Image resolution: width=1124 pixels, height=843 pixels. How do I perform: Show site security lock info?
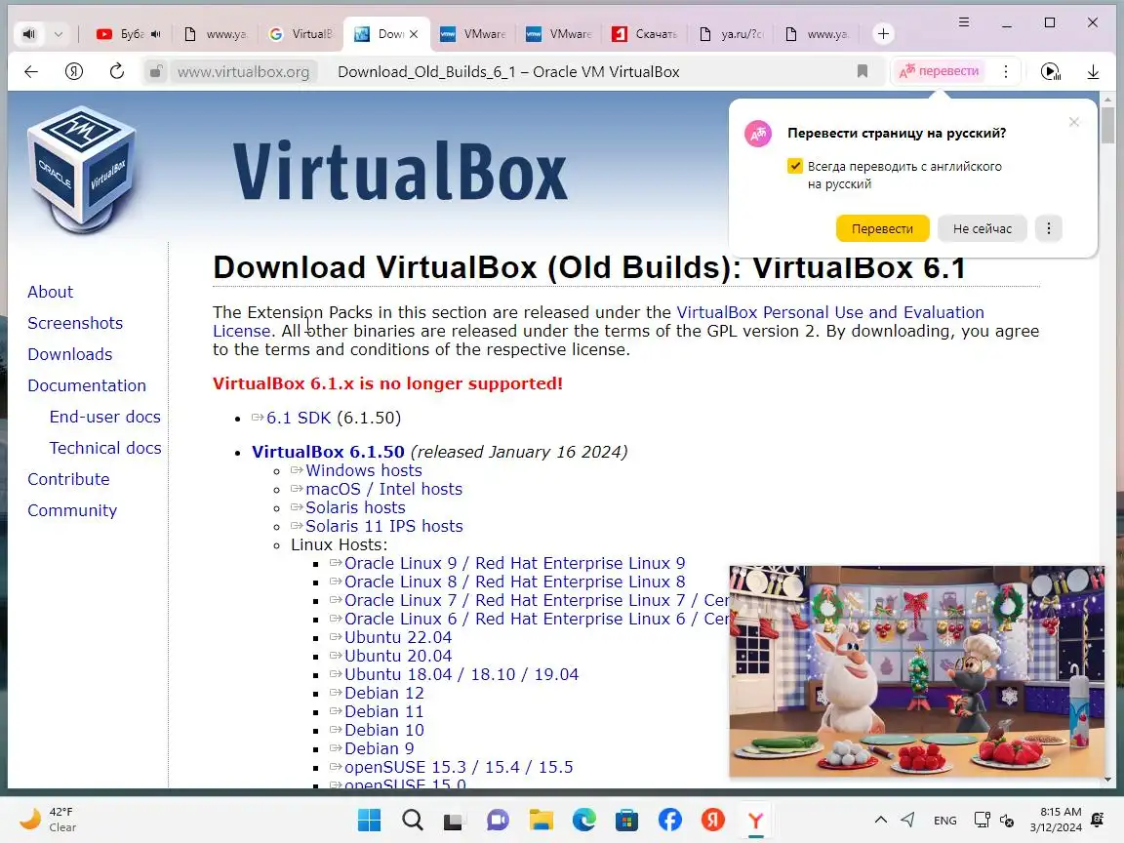click(155, 71)
